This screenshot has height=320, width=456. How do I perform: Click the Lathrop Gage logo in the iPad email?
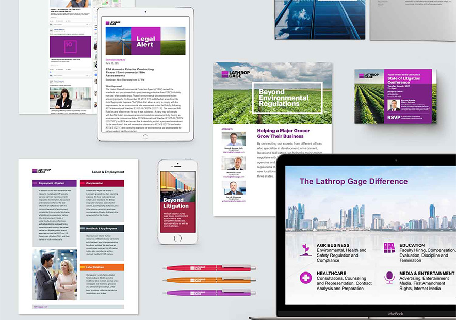(x=113, y=23)
